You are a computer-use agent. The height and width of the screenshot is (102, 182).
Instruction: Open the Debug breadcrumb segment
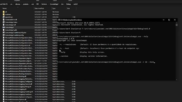(x=68, y=4)
